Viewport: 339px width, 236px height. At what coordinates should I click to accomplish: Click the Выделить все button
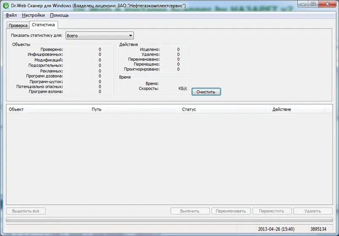click(x=26, y=211)
